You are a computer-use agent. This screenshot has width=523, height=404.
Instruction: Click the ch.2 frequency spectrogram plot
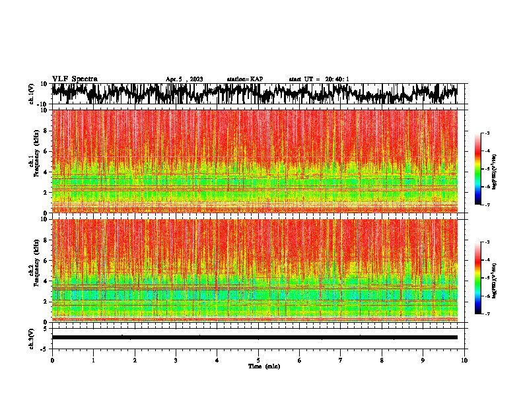254,271
